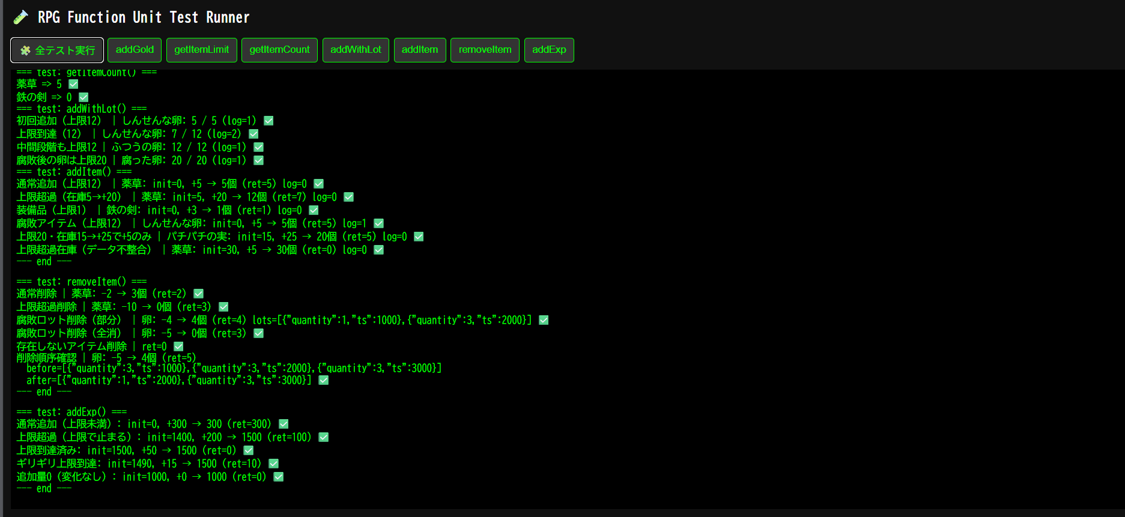1125x517 pixels.
Task: Click checkmark after 追加量0 (変化なし) line
Action: click(x=279, y=477)
